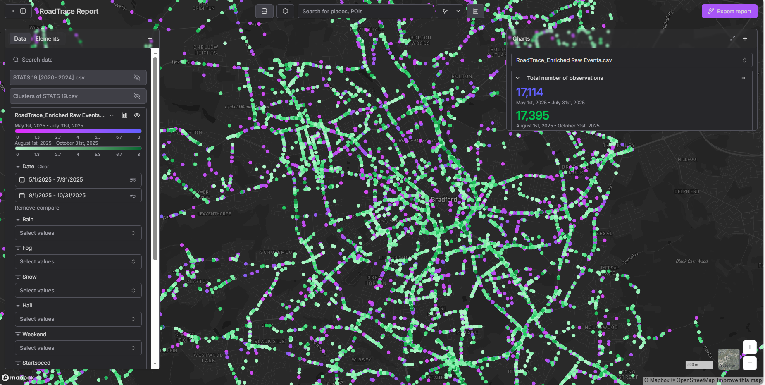
Task: Open Total number of observations options menu
Action: (743, 78)
